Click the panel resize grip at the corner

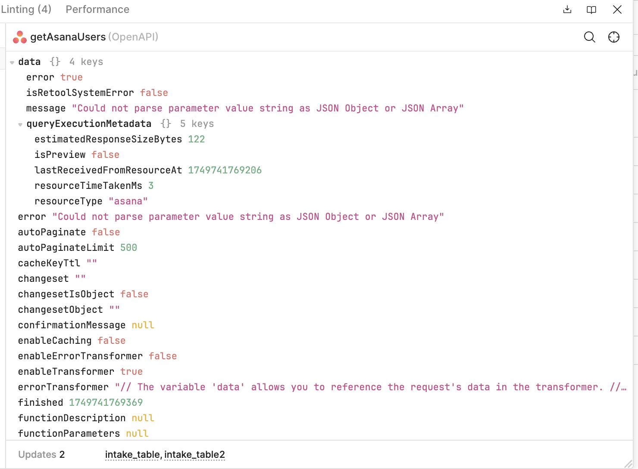click(628, 463)
